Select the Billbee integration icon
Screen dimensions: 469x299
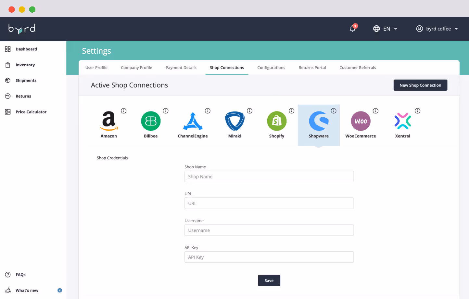click(150, 121)
